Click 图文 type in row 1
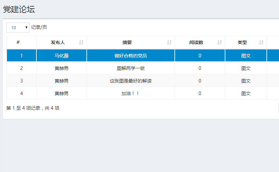The height and width of the screenshot is (172, 279). 246,56
